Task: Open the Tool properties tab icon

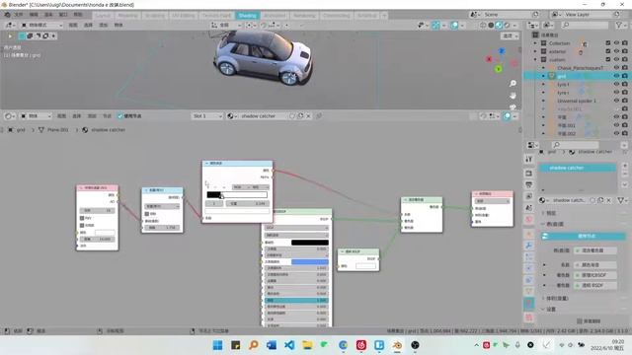Action: click(529, 160)
